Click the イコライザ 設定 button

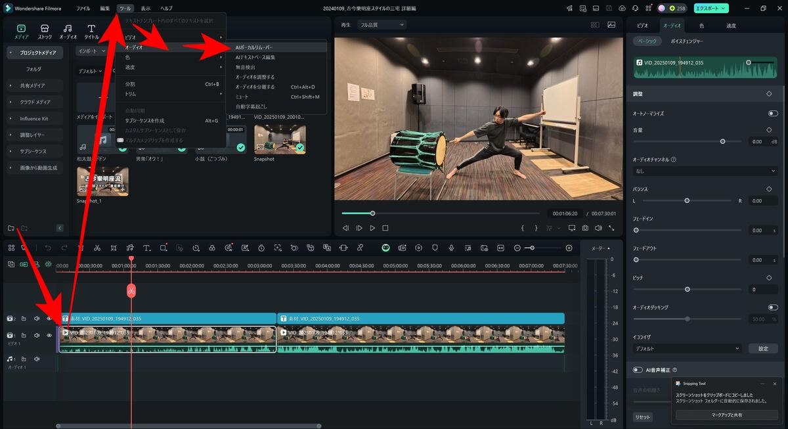click(x=763, y=348)
